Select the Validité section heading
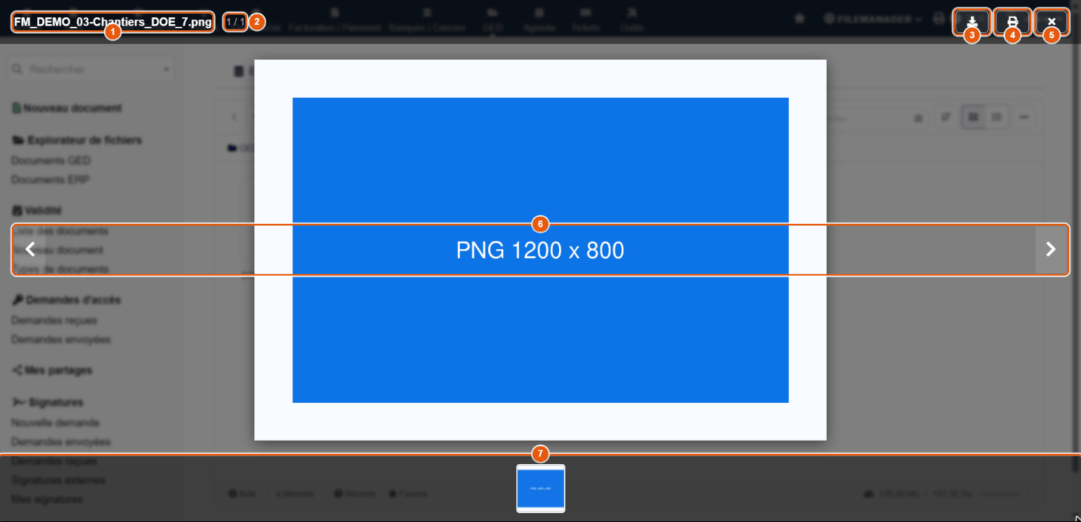The height and width of the screenshot is (522, 1081). coord(38,211)
